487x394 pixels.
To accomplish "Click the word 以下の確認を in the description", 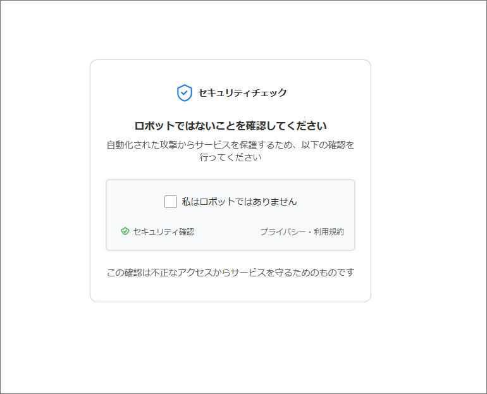I will pos(328,145).
